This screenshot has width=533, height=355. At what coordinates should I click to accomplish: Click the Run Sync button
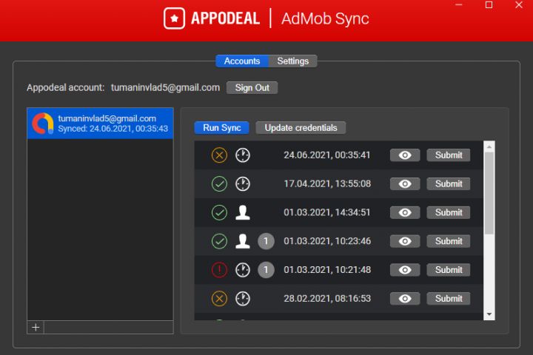click(221, 128)
